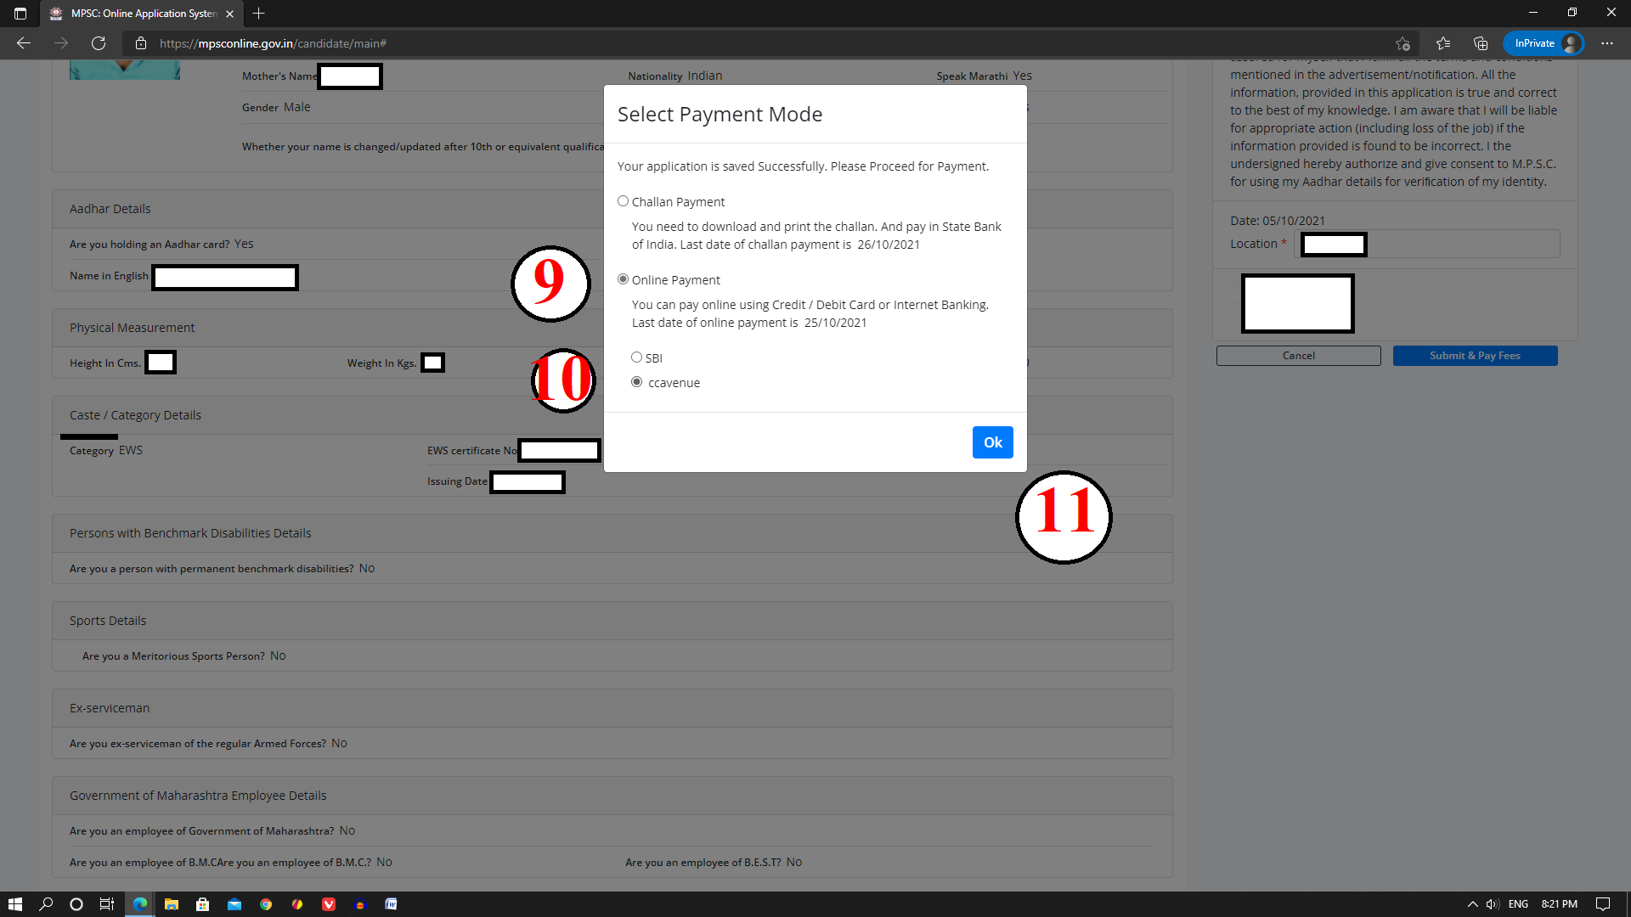Open browser Collections icon

[1481, 43]
